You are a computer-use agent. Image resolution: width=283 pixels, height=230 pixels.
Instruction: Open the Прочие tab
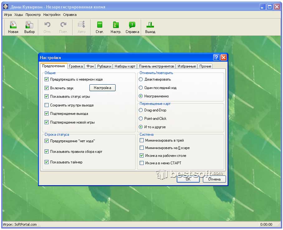click(205, 66)
